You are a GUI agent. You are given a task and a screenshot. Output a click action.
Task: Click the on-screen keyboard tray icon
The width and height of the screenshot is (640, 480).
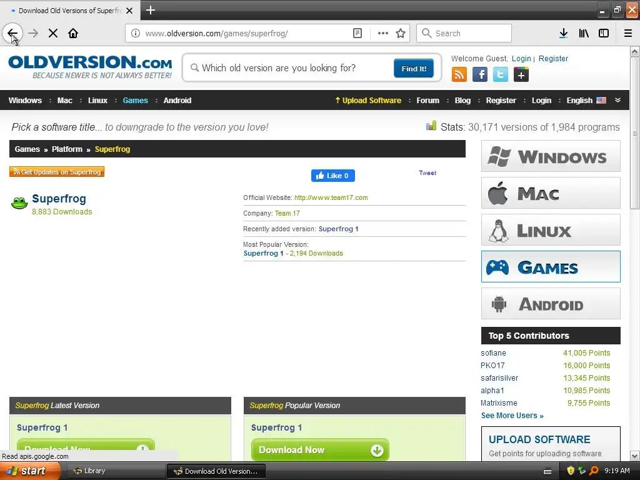[547, 471]
